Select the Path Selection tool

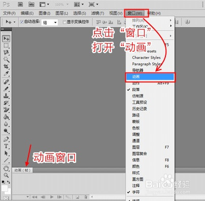6,153
